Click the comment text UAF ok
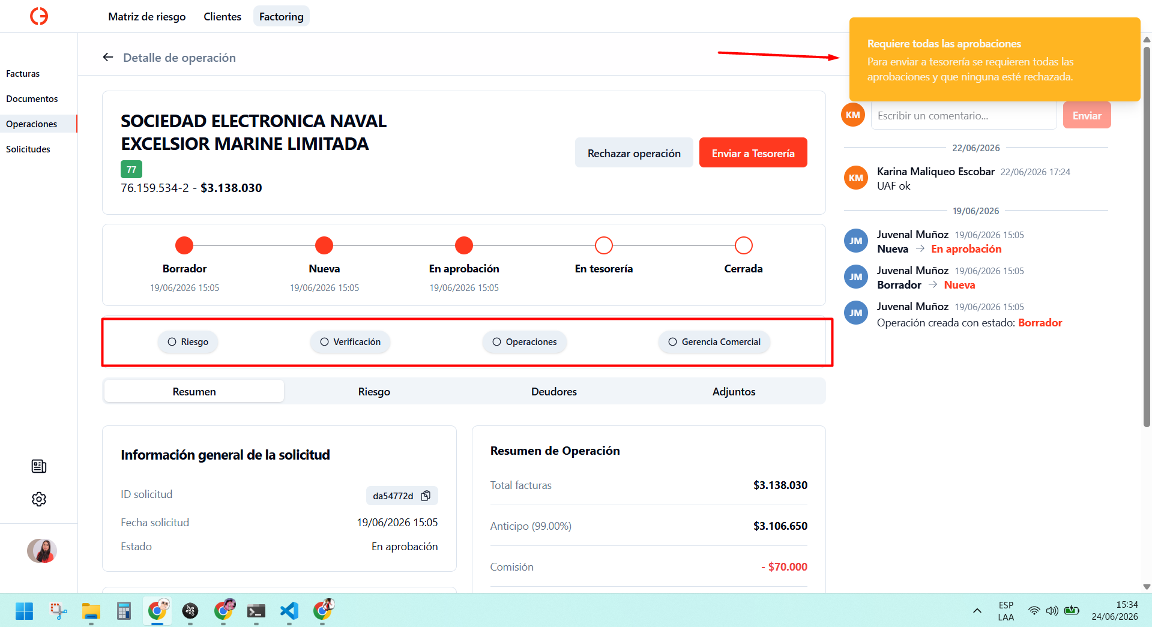1152x627 pixels. 893,186
